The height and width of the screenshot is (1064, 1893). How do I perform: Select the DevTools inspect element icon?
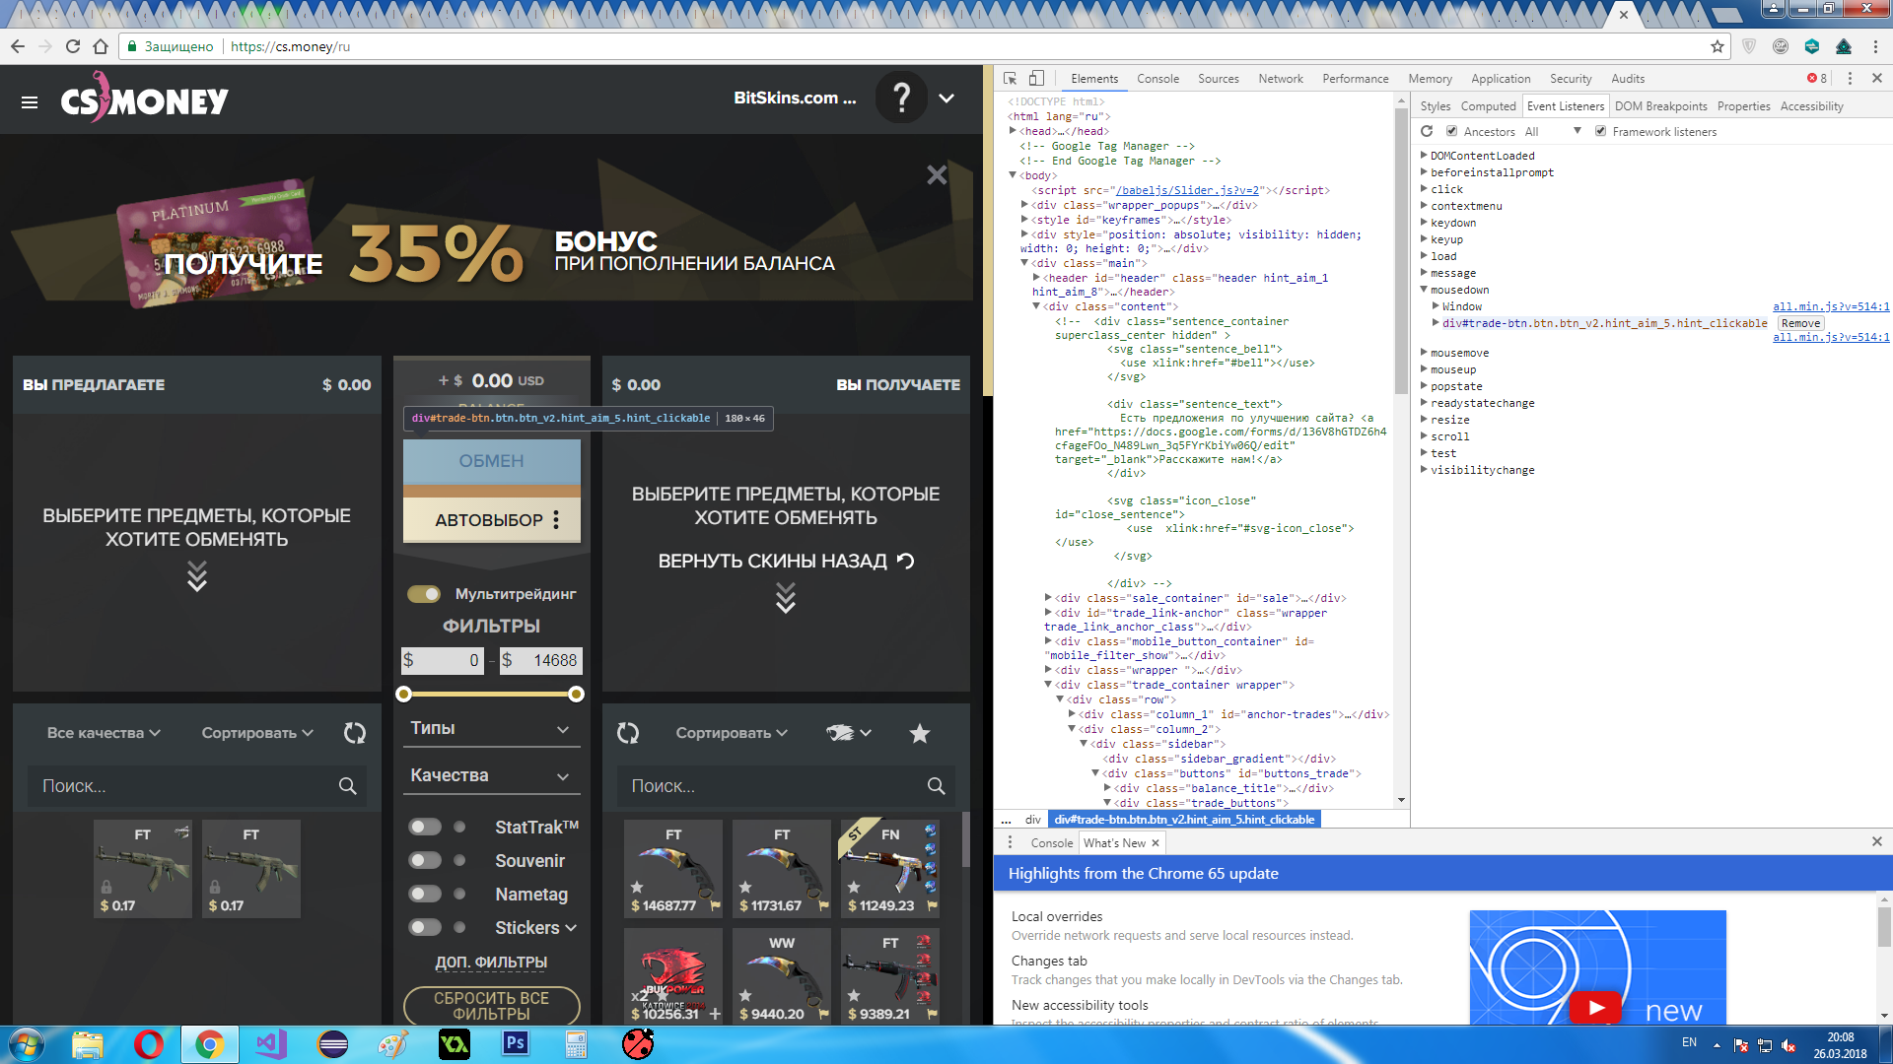coord(1011,79)
